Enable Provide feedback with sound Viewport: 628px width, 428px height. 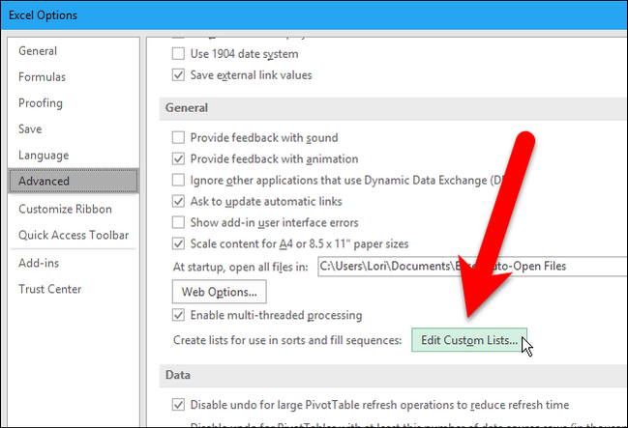[x=178, y=137]
